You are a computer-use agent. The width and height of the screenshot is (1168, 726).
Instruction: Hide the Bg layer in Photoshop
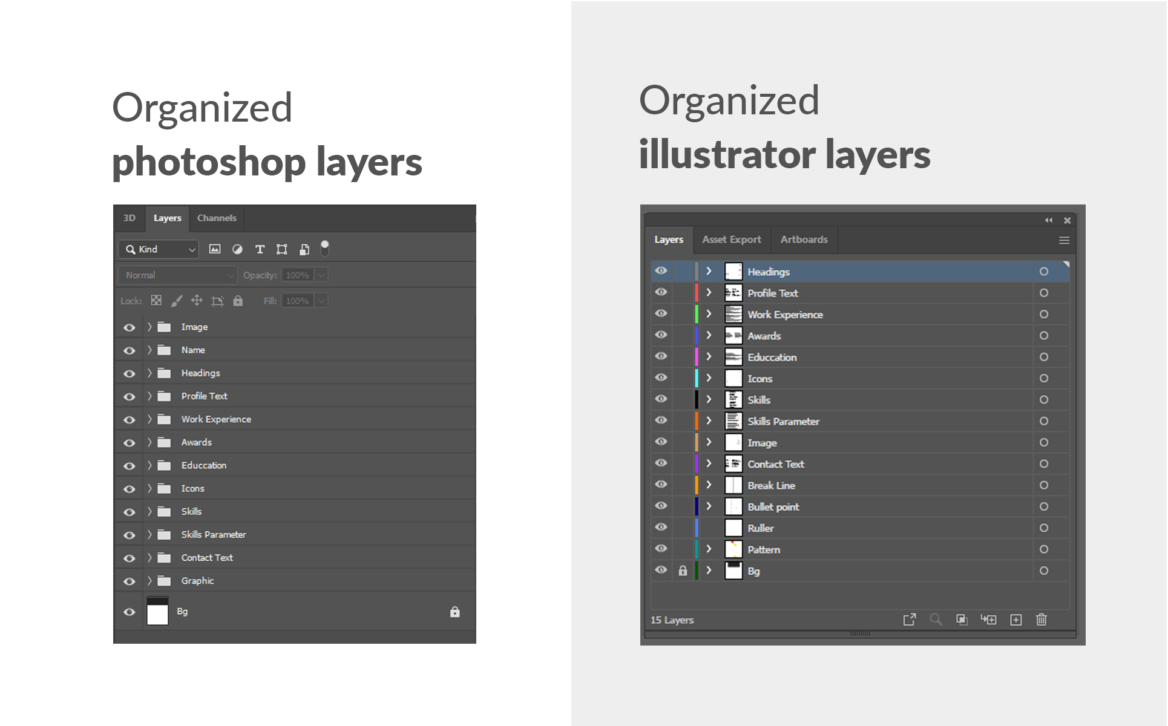tap(129, 612)
